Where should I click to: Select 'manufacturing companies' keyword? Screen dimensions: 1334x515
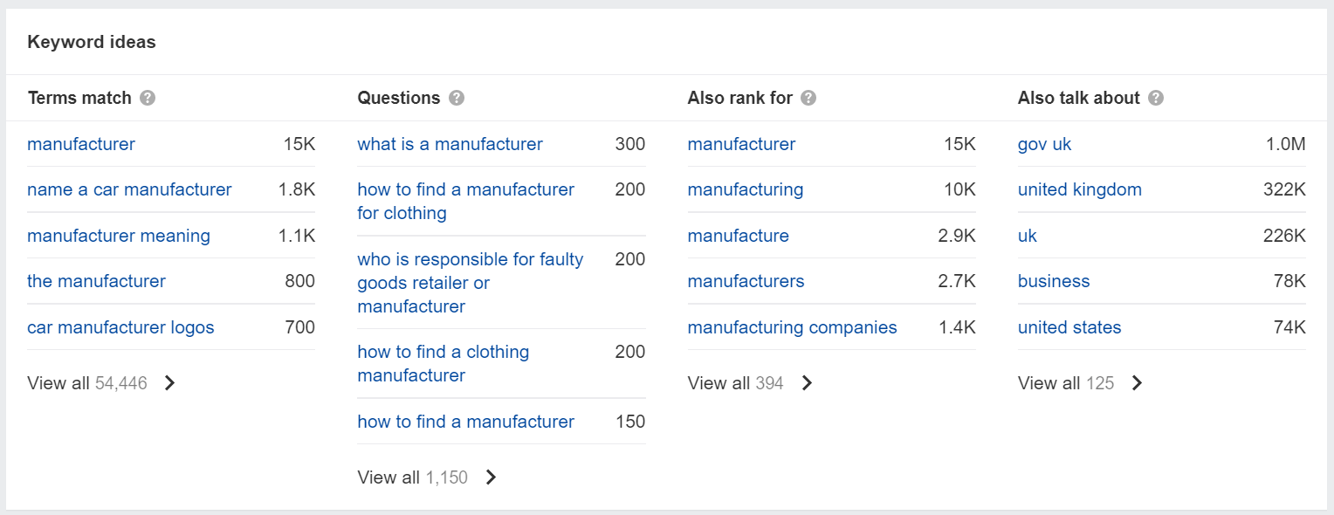[x=792, y=327]
